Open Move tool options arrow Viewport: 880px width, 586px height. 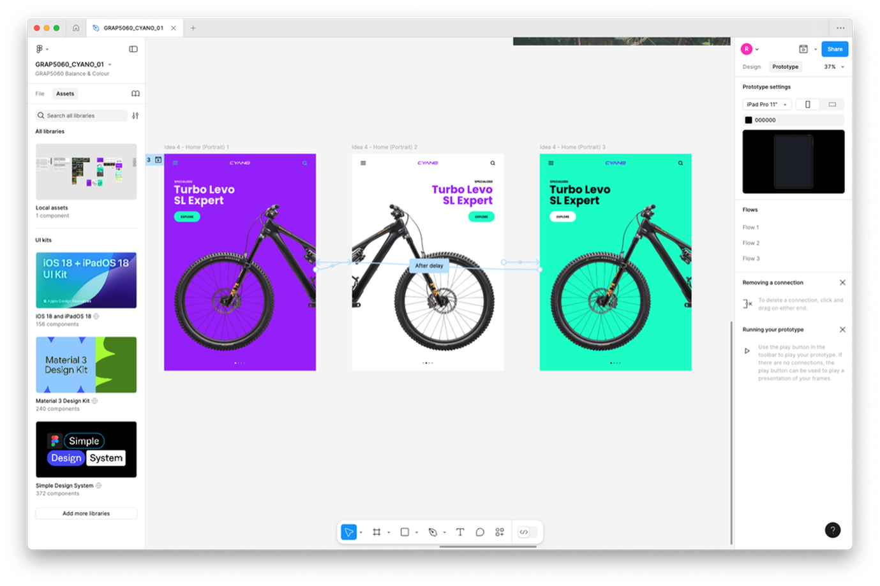point(361,533)
